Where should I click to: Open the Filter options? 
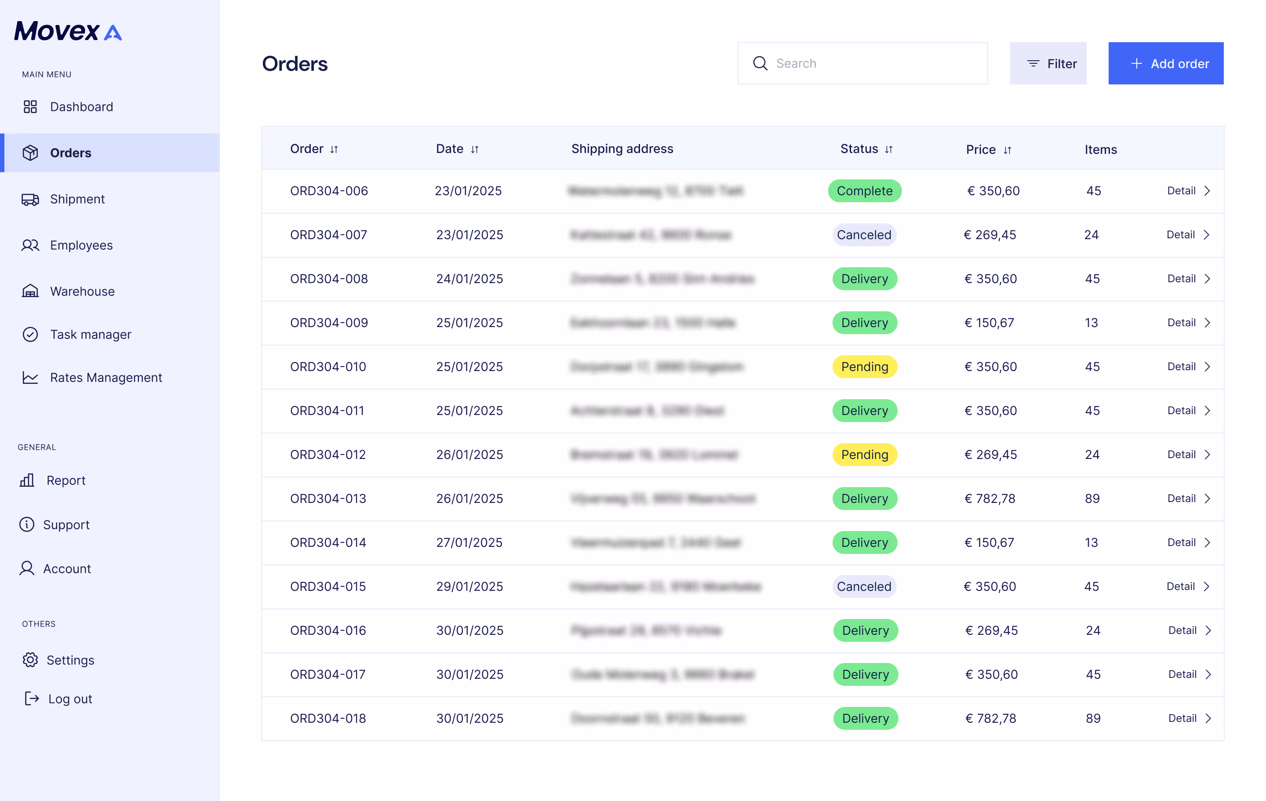(1048, 64)
